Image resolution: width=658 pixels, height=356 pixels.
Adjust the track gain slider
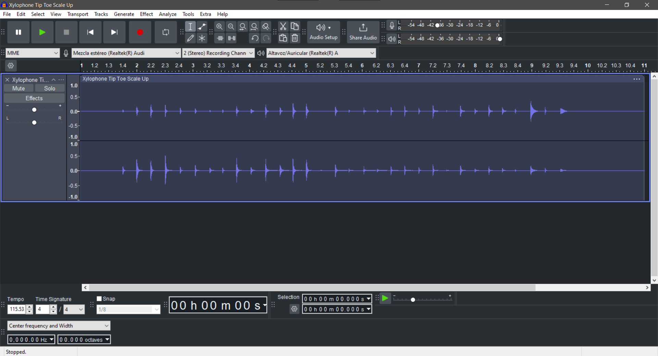(x=34, y=110)
